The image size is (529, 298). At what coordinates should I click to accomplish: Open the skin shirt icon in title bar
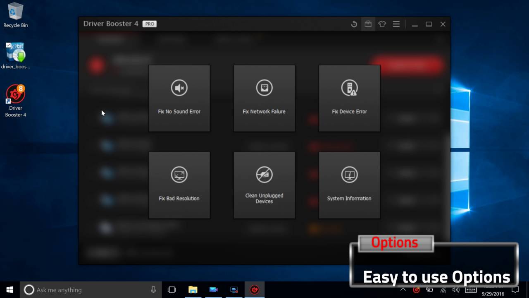click(x=382, y=24)
